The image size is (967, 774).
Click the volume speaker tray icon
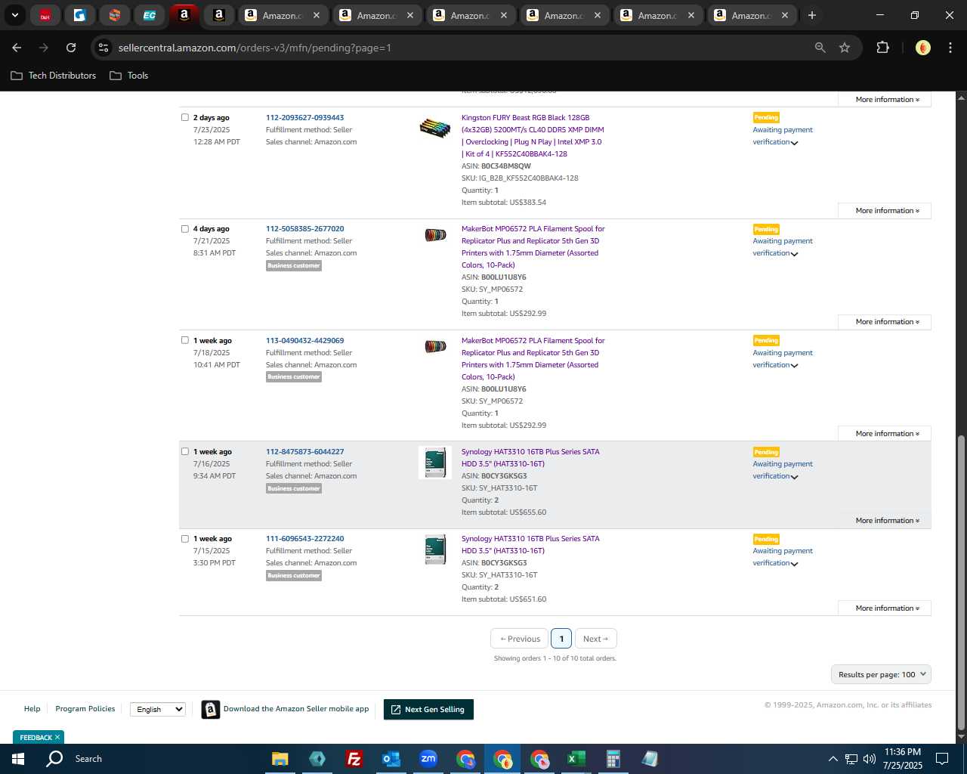point(869,759)
